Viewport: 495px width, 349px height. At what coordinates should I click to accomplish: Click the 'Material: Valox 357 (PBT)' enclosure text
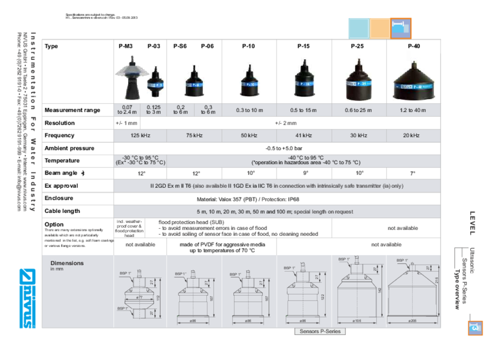coord(227,199)
